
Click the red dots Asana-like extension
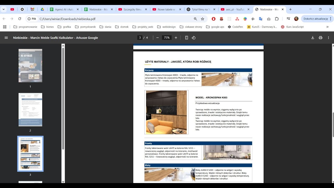pos(237,19)
